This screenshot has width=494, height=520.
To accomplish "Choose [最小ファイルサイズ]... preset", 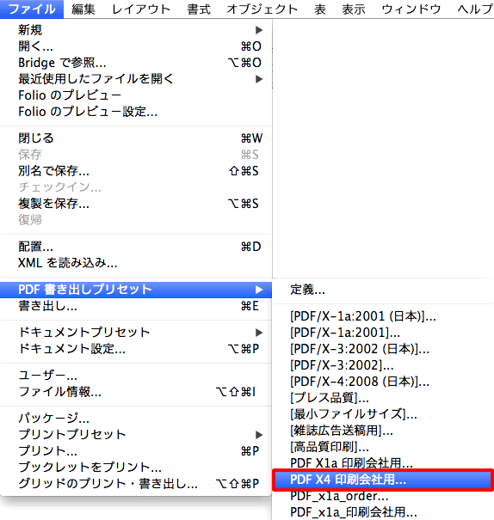I will pos(383,414).
